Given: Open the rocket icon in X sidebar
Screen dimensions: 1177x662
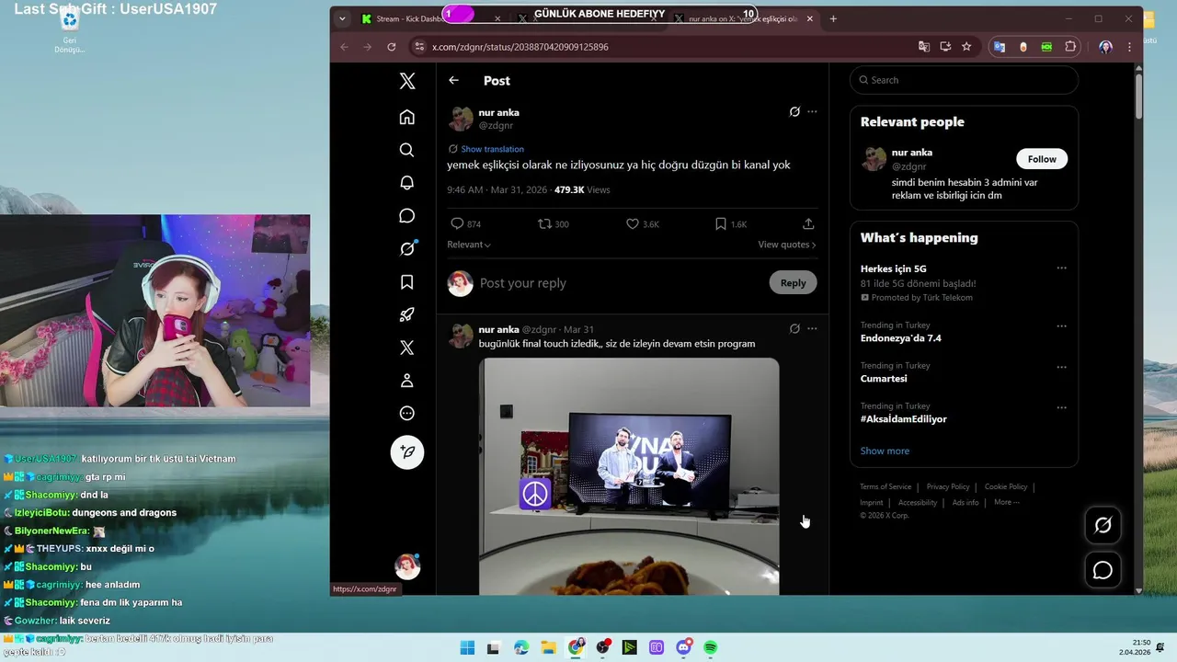Looking at the screenshot, I should pyautogui.click(x=407, y=314).
